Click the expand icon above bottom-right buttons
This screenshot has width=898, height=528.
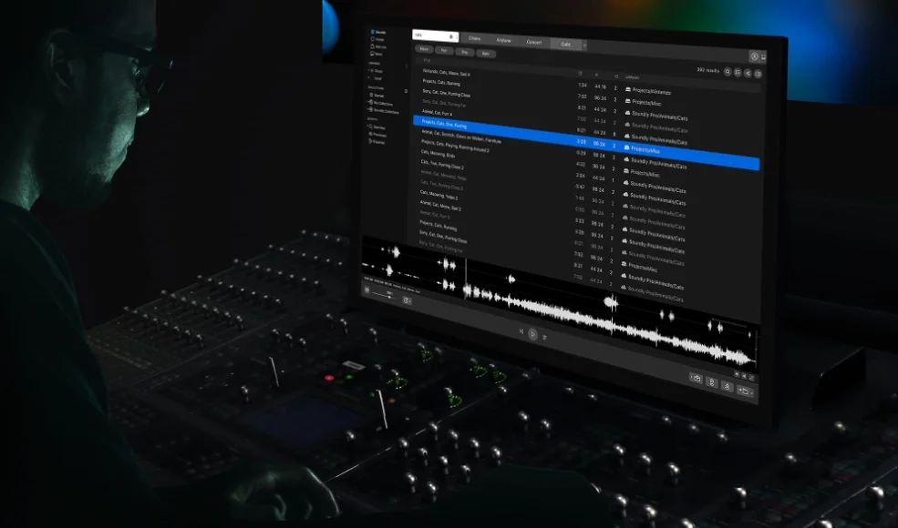751,378
